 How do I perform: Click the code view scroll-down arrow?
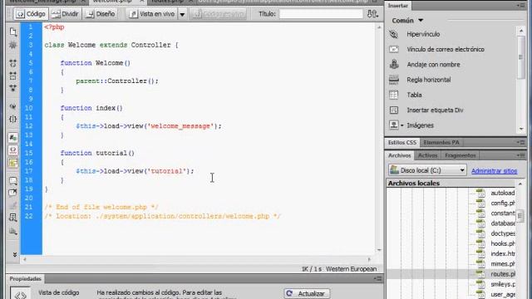tap(379, 250)
